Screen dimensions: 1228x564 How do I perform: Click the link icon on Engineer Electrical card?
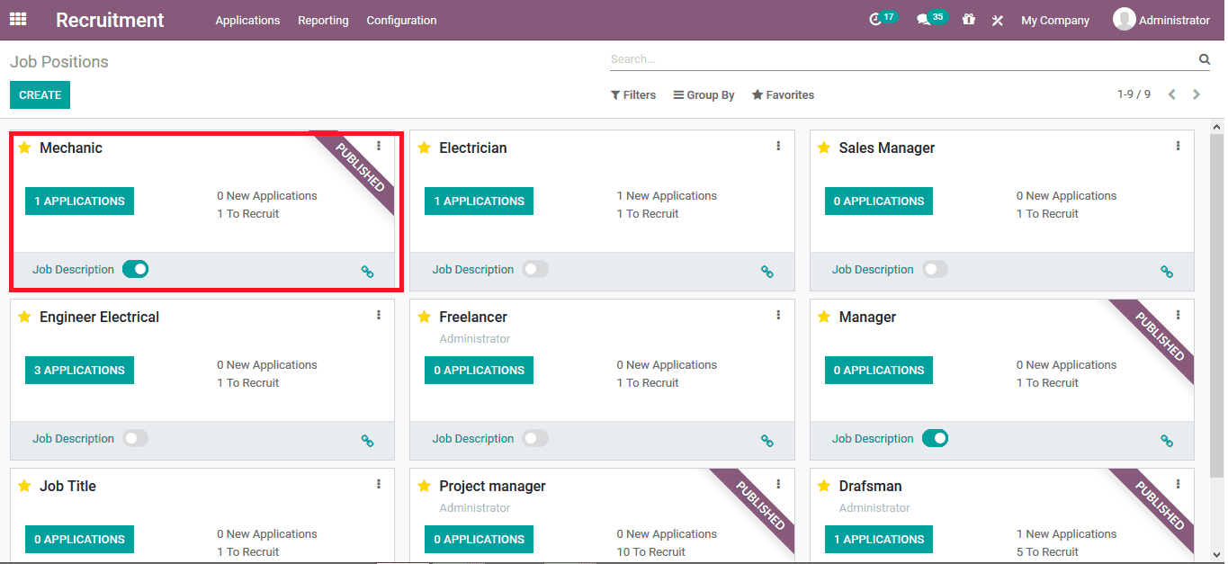pyautogui.click(x=367, y=441)
